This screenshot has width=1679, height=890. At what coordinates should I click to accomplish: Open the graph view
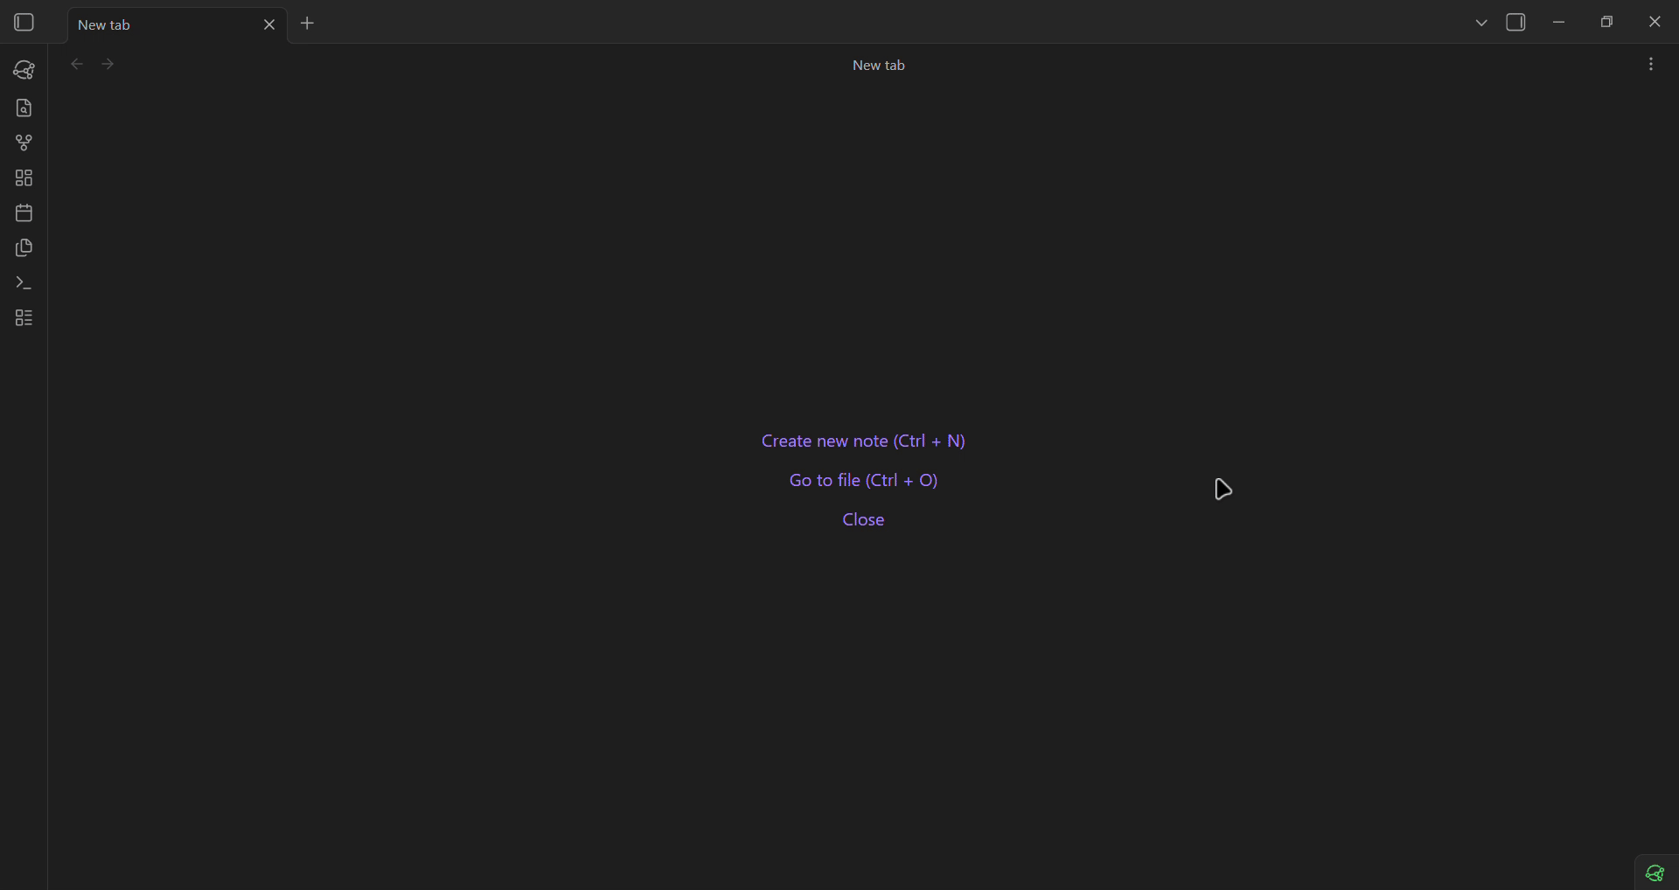(24, 70)
